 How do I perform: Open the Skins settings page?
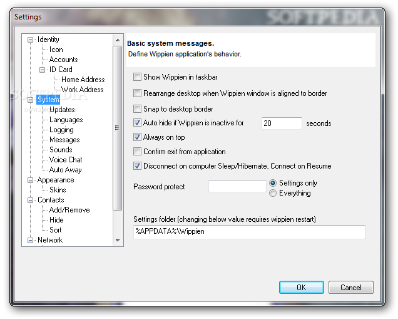(58, 190)
